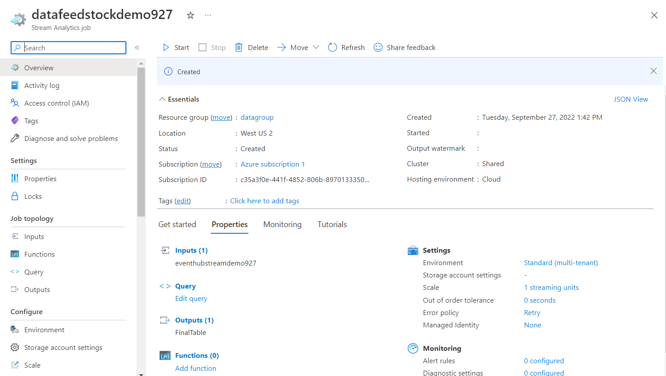Switch to the Monitoring tab
Screen dimensions: 666x376
point(282,224)
